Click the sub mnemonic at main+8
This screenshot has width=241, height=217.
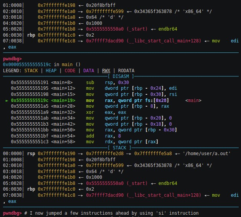point(90,83)
